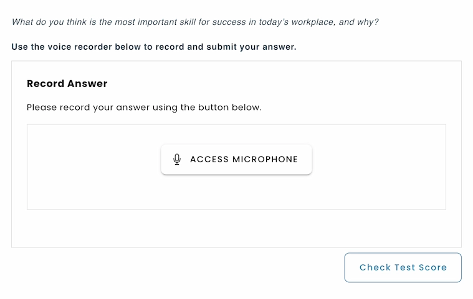Click the italic workplace skill question
The height and width of the screenshot is (299, 473).
pyautogui.click(x=195, y=22)
